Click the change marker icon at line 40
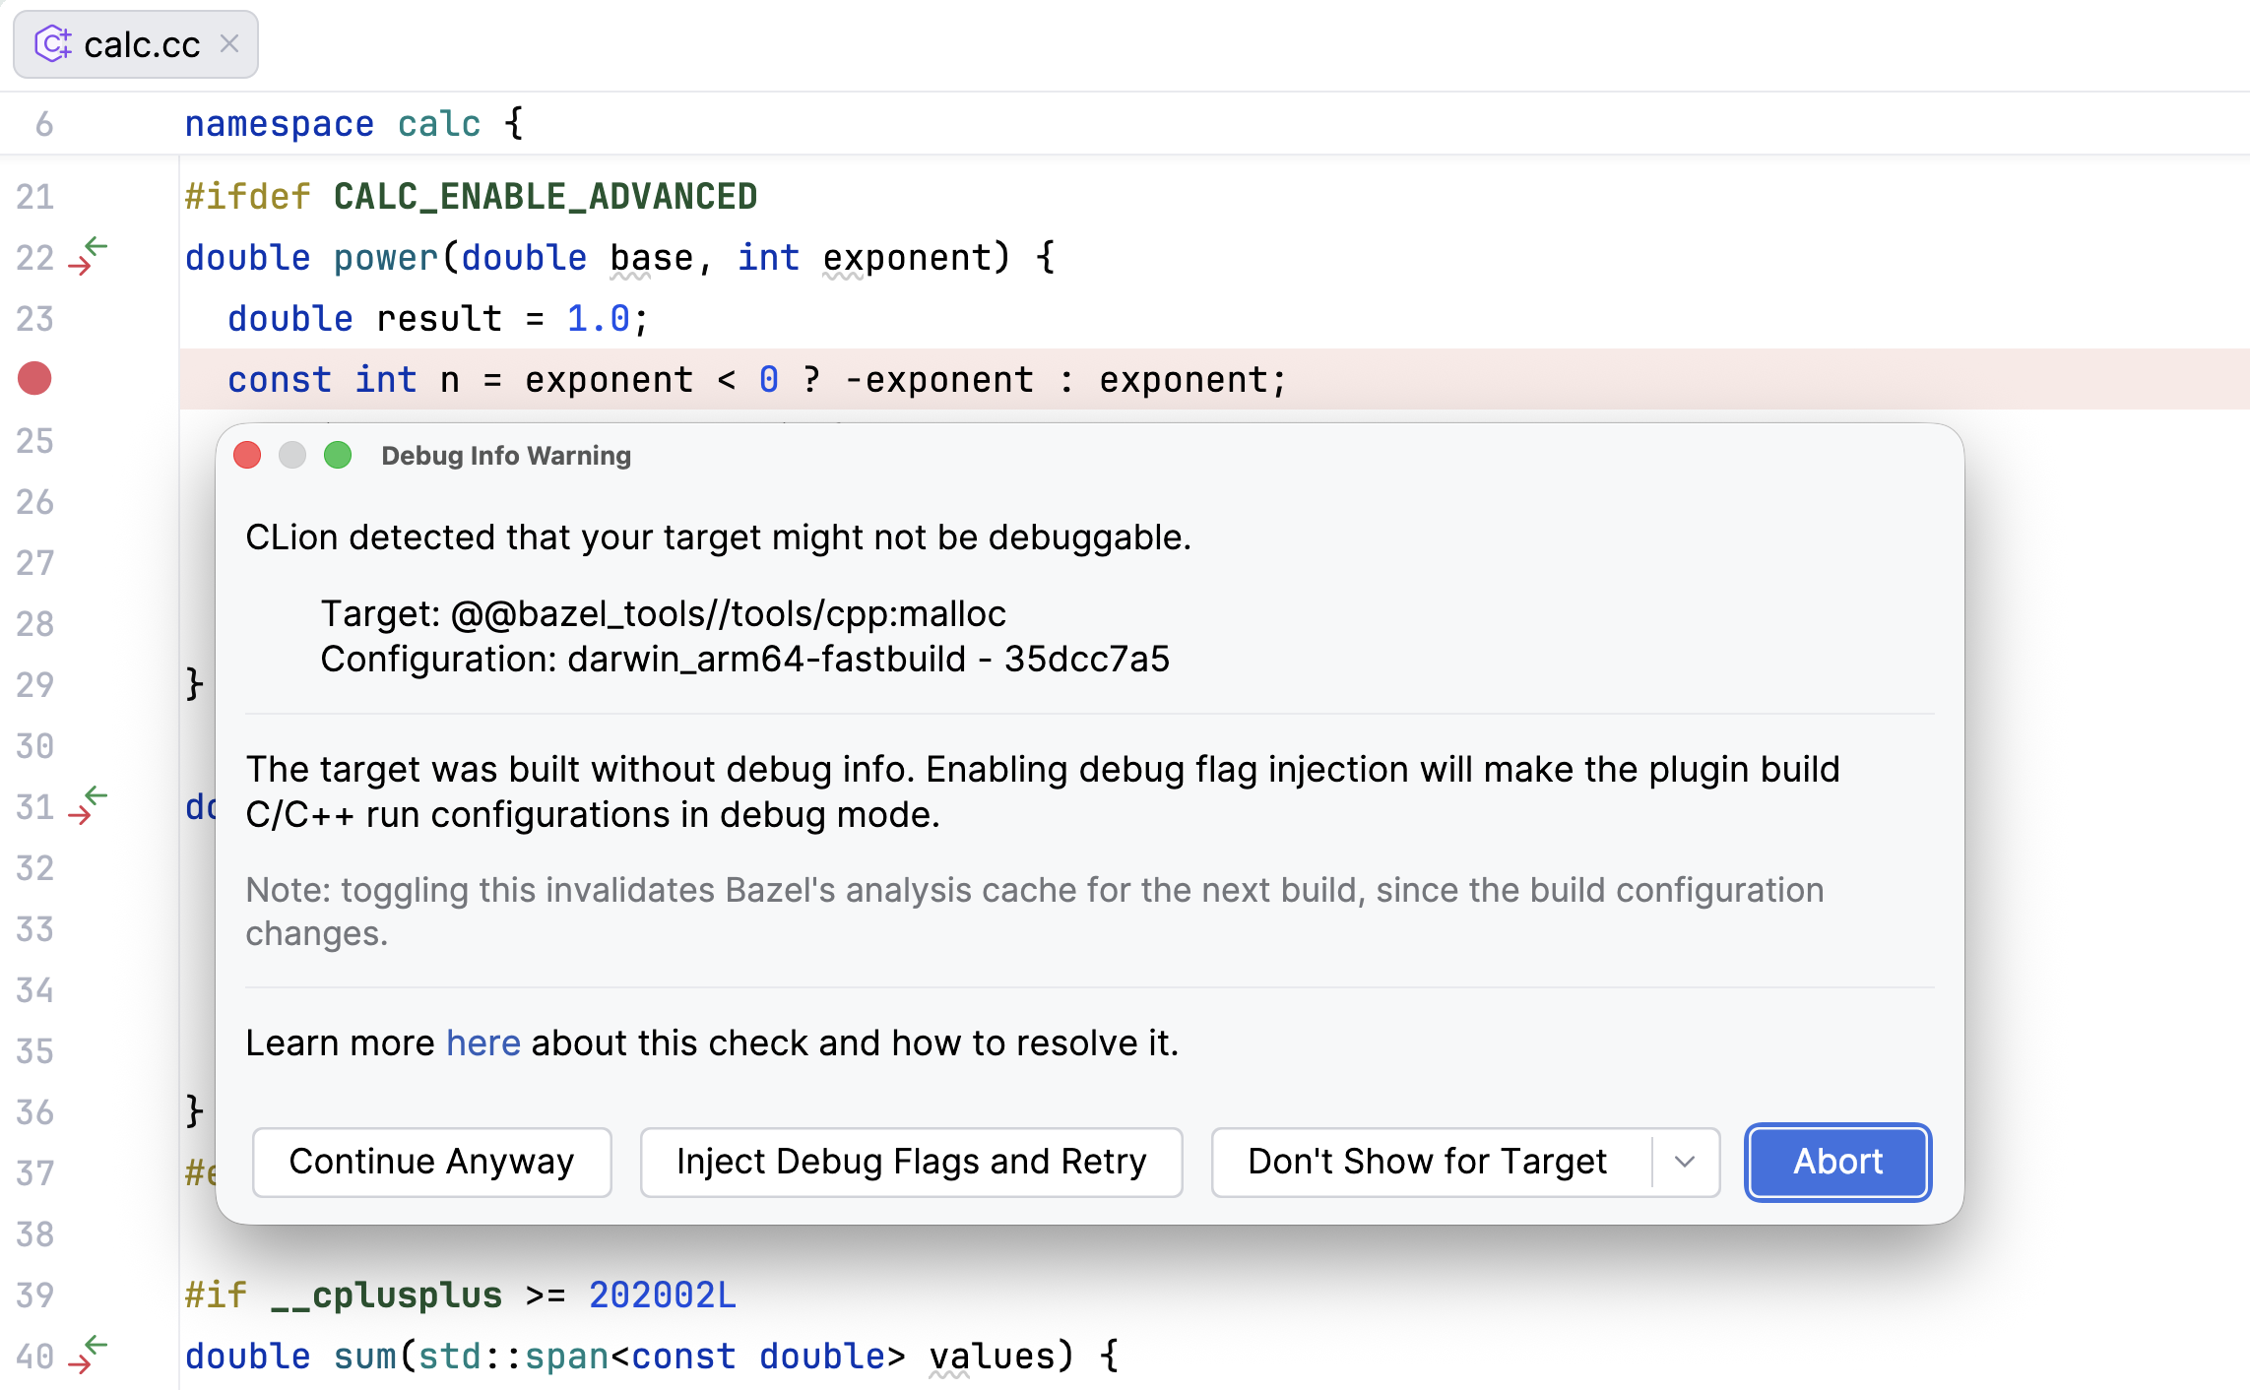The height and width of the screenshot is (1390, 2250). click(88, 1355)
